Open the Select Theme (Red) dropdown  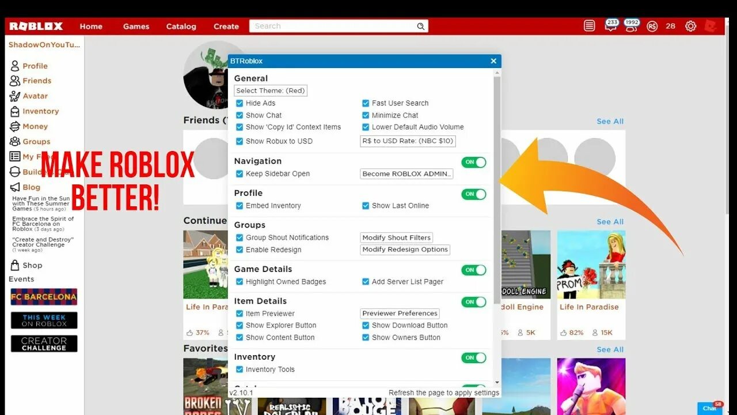pos(271,90)
